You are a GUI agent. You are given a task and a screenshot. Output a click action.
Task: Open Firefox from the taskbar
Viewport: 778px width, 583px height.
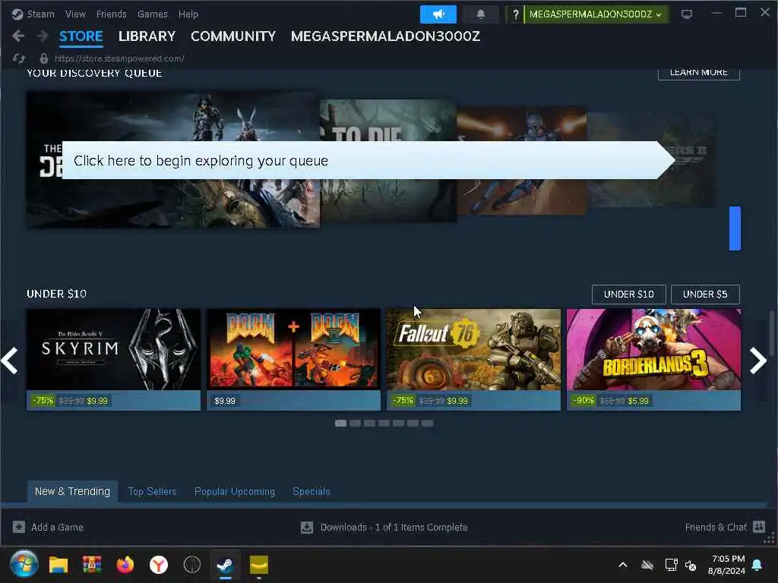(x=125, y=565)
